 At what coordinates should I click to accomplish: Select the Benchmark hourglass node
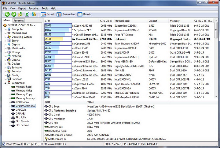[x=16, y=83]
